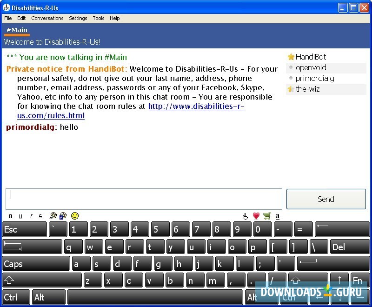
Task: Click primordialg nickname in chat message
Action: coord(30,127)
